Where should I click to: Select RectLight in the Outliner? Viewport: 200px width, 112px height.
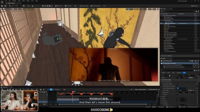[169, 39]
